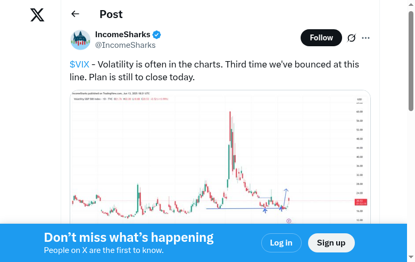This screenshot has width=415, height=262.
Task: Open the IncomeSharks profile avatar
Action: tap(80, 40)
